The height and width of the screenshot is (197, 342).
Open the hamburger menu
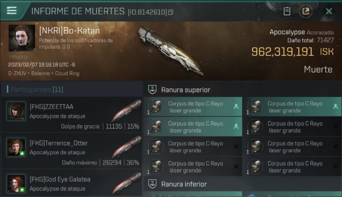tap(12, 11)
